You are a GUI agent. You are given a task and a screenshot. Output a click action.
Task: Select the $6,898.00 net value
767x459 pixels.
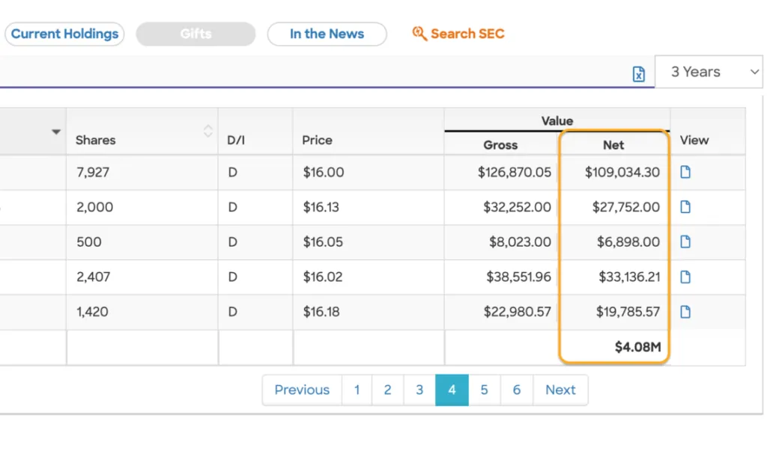point(628,241)
